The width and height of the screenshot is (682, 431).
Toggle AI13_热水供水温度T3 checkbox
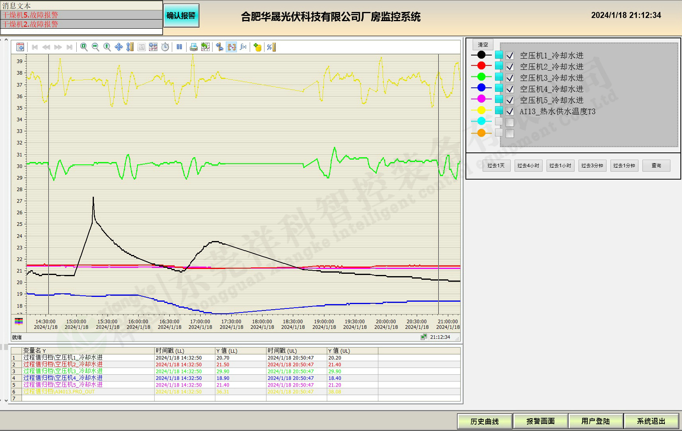[x=510, y=111]
